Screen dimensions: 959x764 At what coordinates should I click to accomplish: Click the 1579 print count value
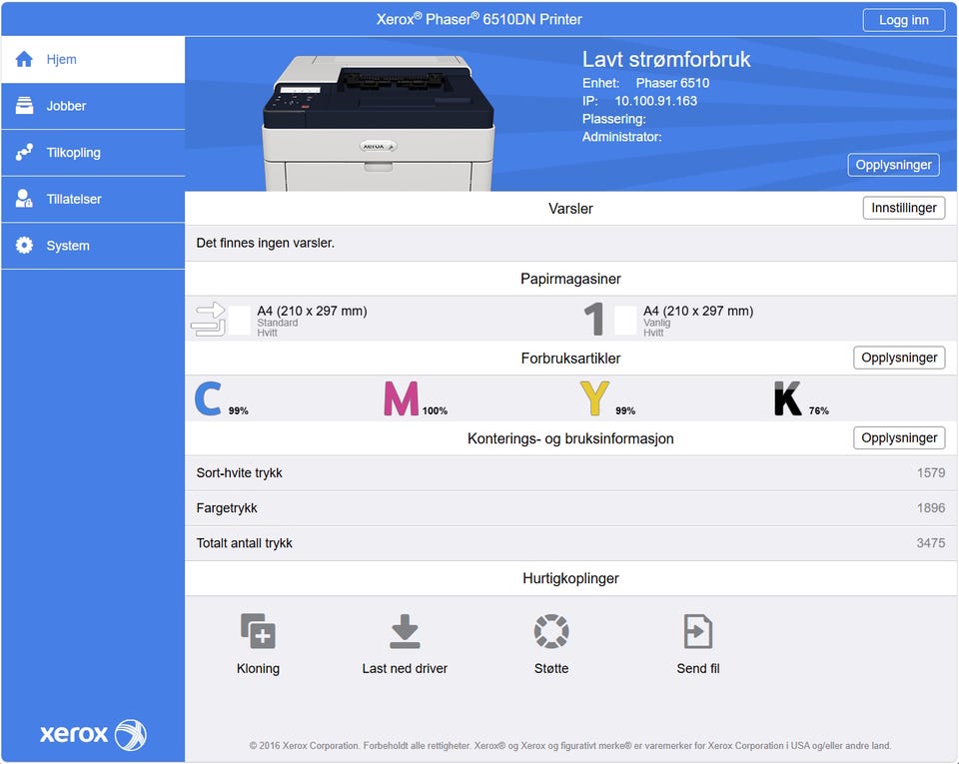point(931,472)
